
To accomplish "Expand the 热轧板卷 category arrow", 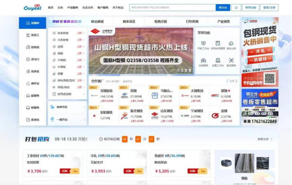I will click(84, 33).
